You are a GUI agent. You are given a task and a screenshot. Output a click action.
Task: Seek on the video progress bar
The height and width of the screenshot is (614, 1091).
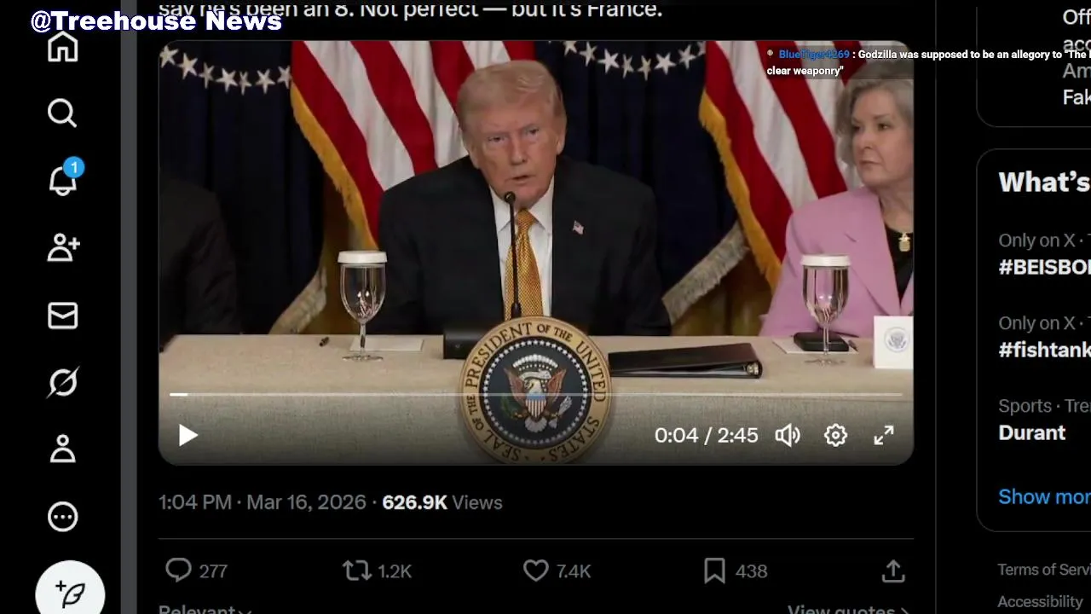pyautogui.click(x=535, y=395)
